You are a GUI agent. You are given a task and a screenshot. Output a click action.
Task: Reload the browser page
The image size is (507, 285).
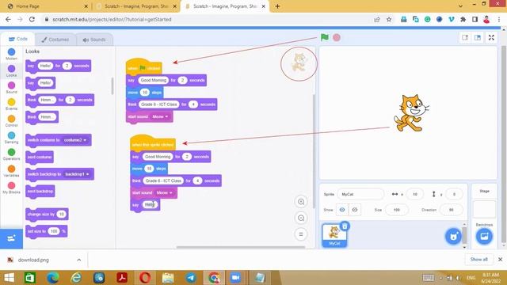pos(32,19)
